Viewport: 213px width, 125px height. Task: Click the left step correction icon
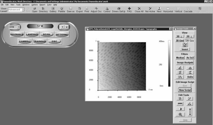click(180, 73)
